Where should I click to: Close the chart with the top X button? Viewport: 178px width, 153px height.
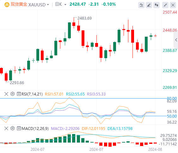pos(173,5)
